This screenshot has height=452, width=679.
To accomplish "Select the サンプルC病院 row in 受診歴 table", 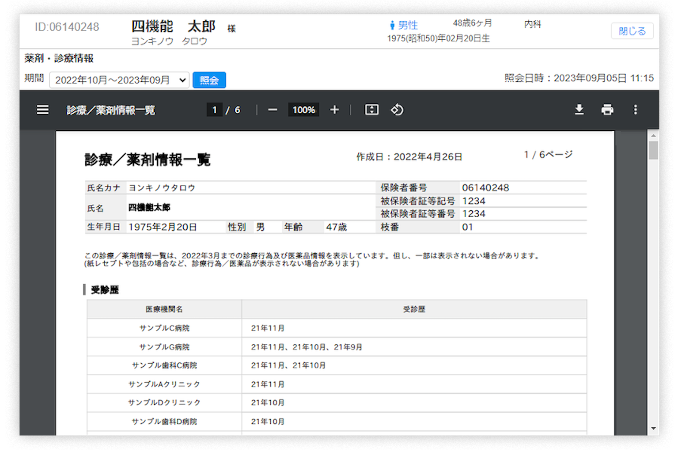I will click(164, 328).
